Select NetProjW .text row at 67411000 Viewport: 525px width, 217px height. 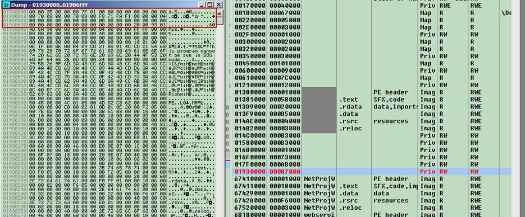coord(372,186)
